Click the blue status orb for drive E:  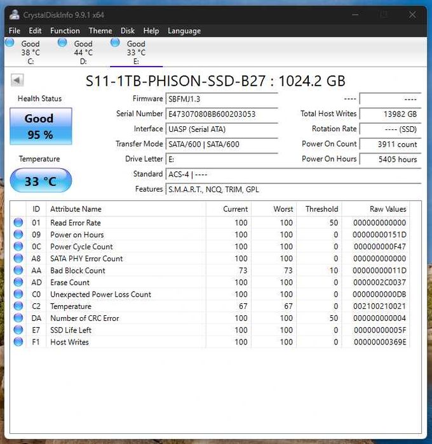point(115,42)
